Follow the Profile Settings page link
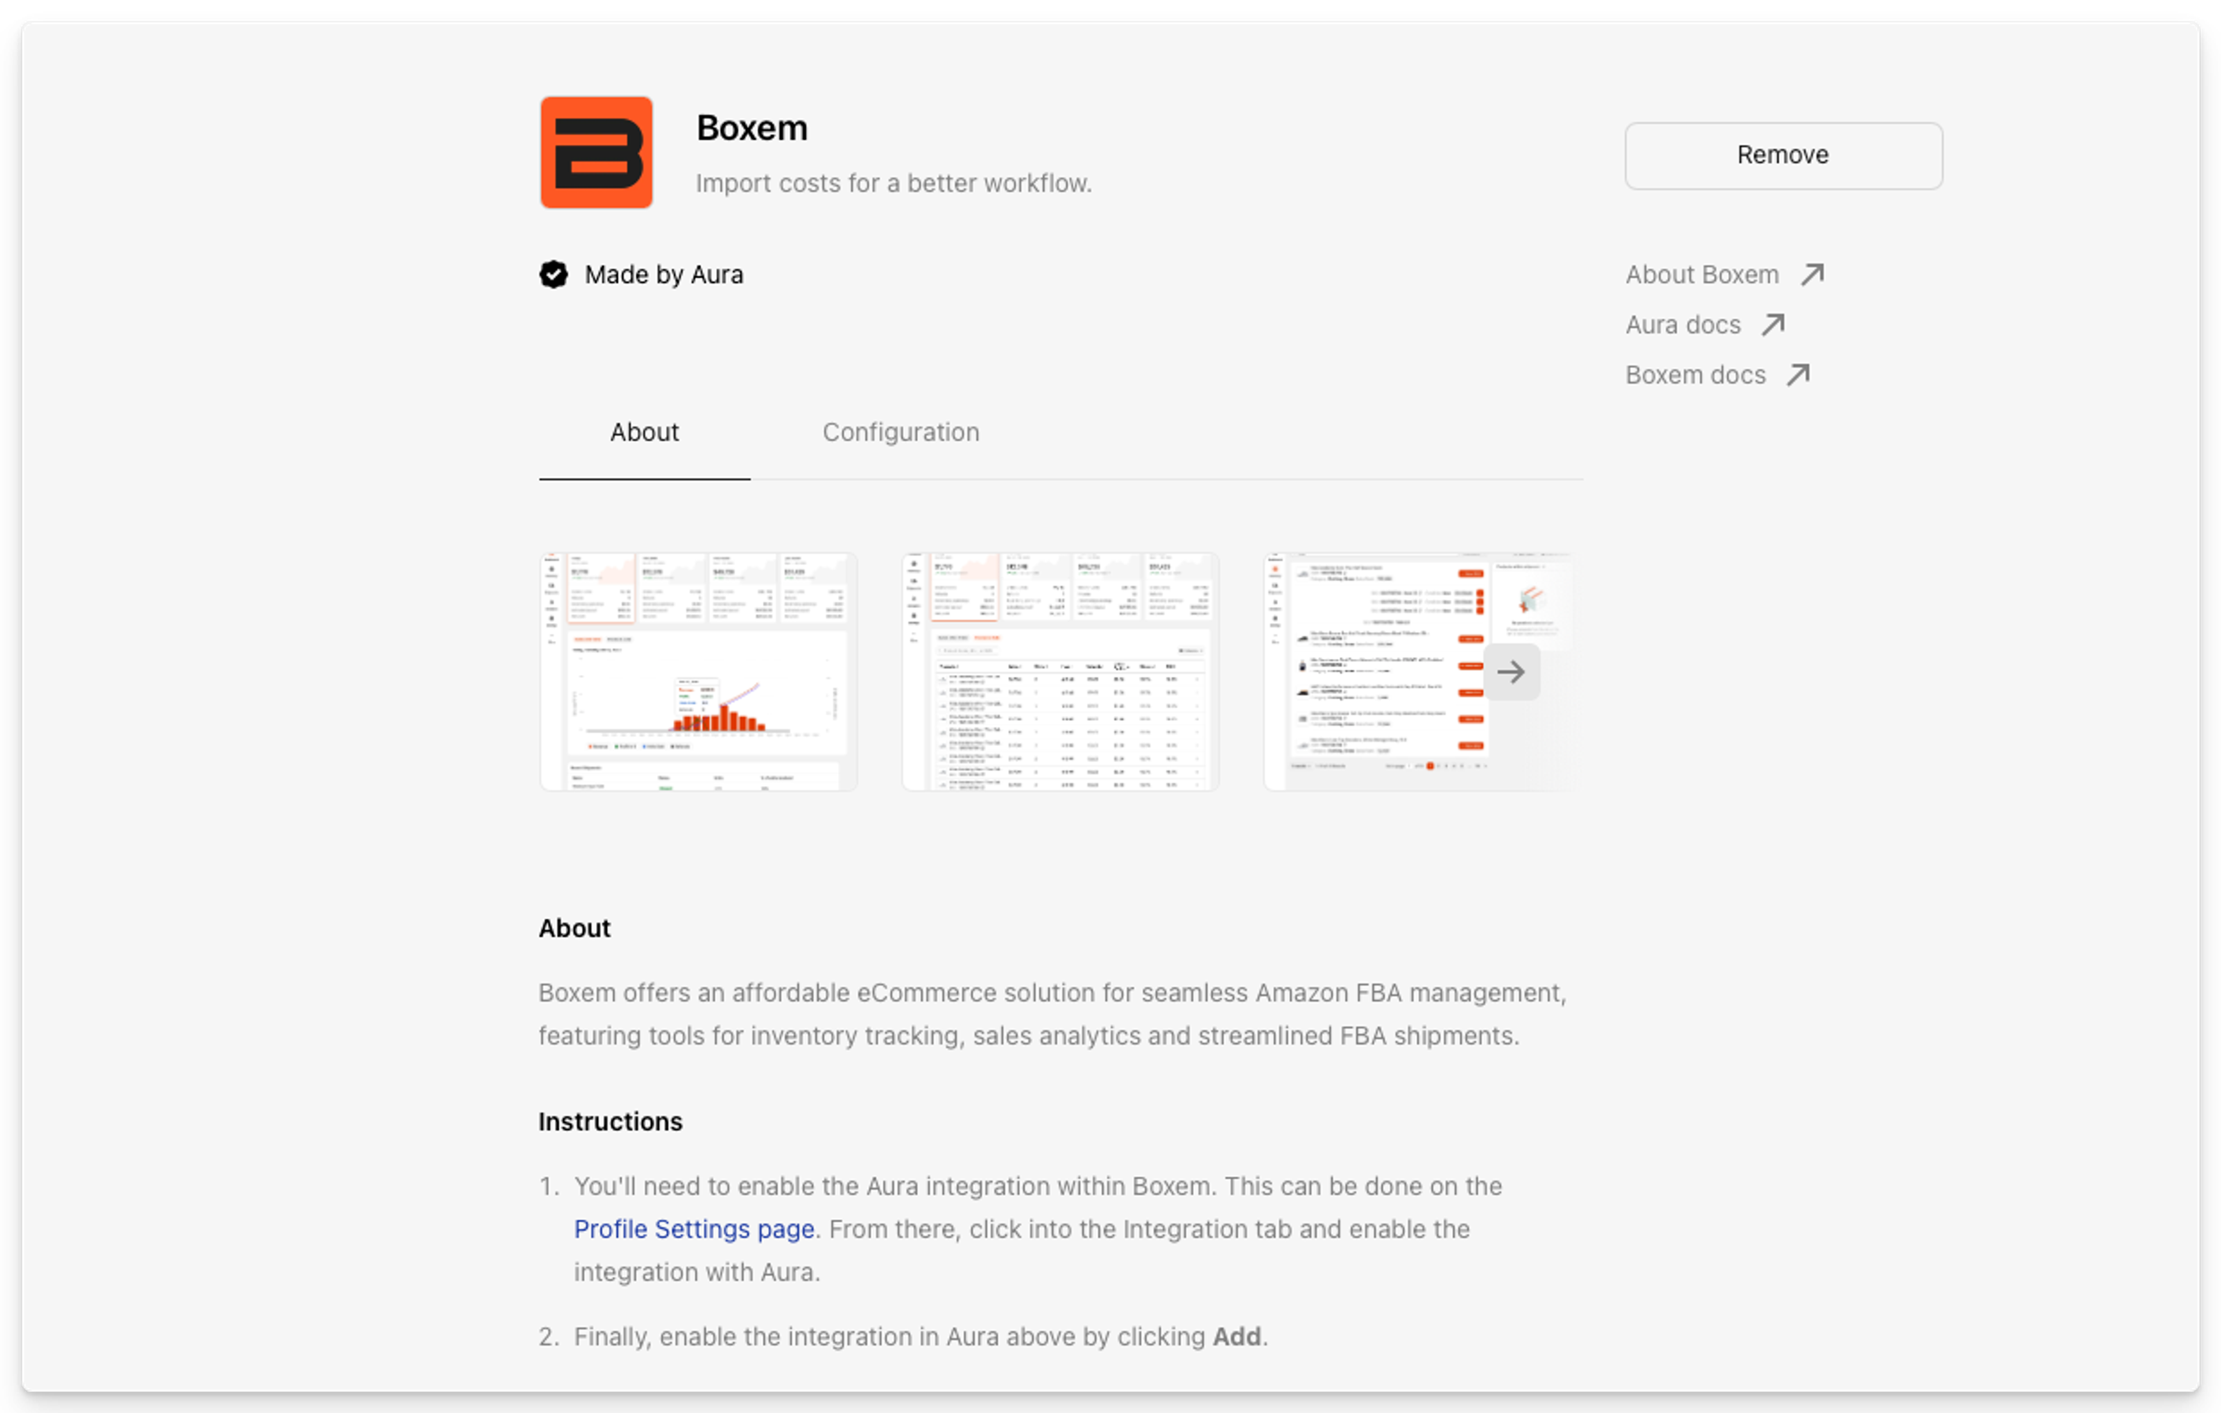The width and height of the screenshot is (2221, 1413). [x=693, y=1230]
